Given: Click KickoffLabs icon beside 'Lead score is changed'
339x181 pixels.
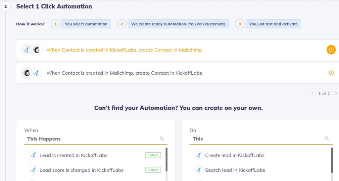Looking at the screenshot, I should (x=33, y=170).
